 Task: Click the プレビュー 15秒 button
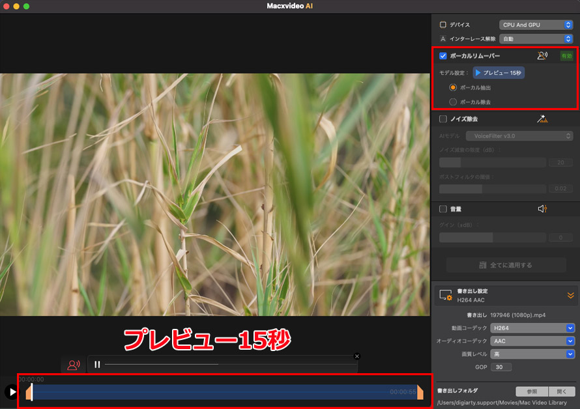499,73
